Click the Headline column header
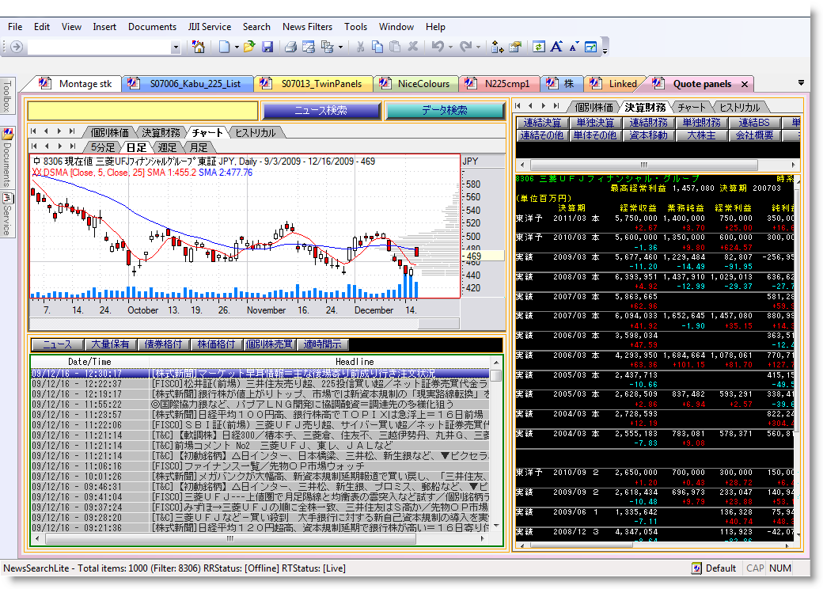Image resolution: width=823 pixels, height=589 pixels. 355,361
